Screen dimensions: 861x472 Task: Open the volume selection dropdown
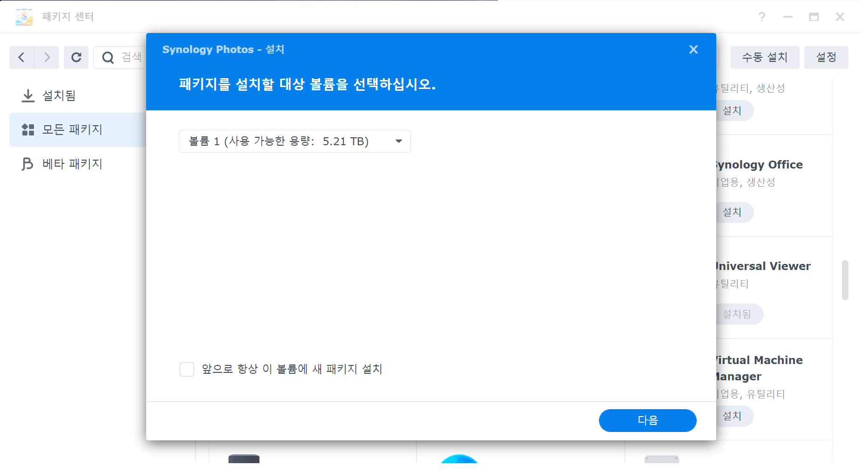pos(295,141)
